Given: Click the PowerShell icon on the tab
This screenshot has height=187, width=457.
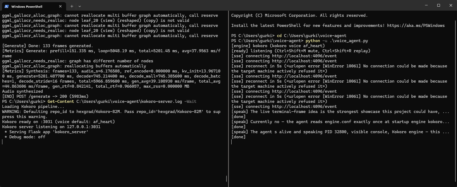Looking at the screenshot, I should [x=7, y=6].
